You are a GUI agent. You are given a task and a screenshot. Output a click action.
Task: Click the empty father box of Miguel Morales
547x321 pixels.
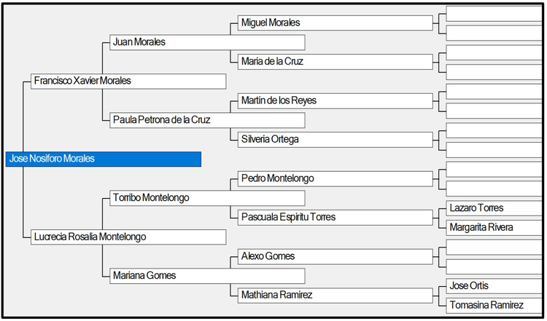click(x=494, y=14)
